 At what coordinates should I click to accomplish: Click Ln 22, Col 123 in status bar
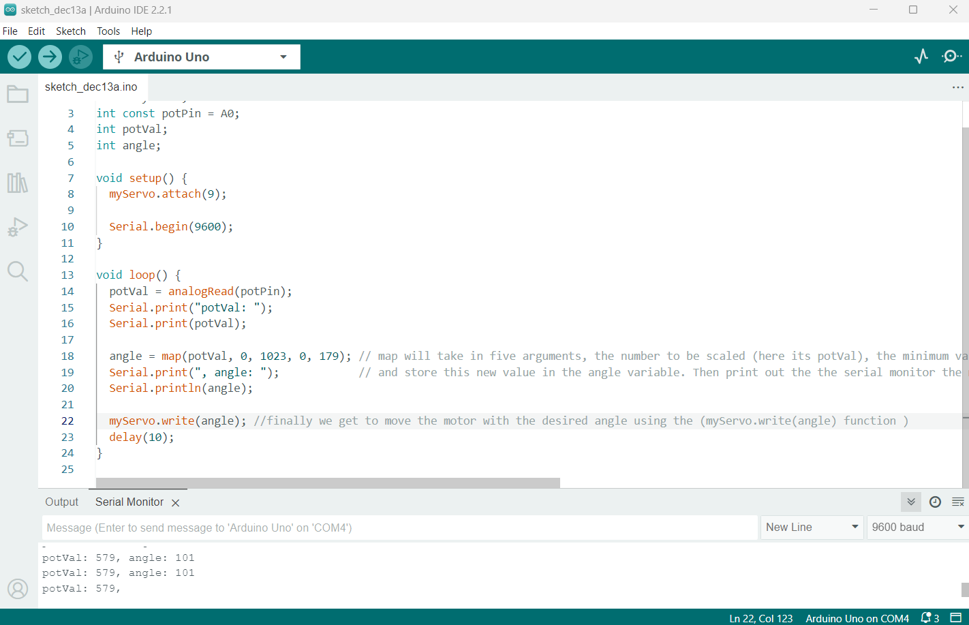pyautogui.click(x=761, y=618)
